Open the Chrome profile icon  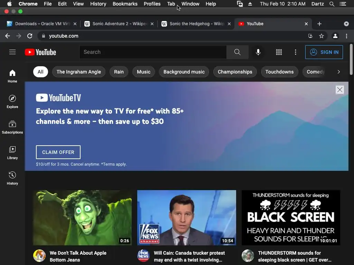click(335, 36)
